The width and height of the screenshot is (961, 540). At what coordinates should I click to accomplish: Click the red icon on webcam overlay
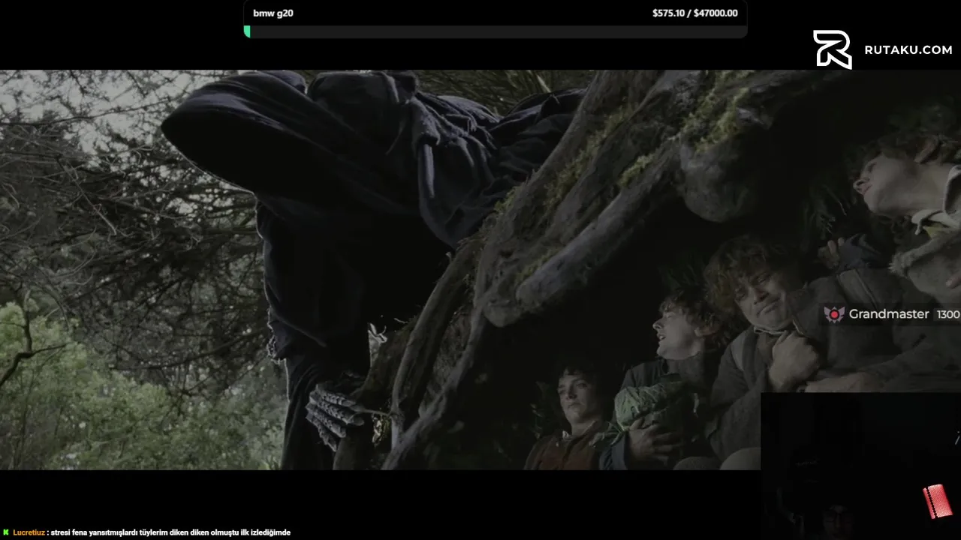937,502
